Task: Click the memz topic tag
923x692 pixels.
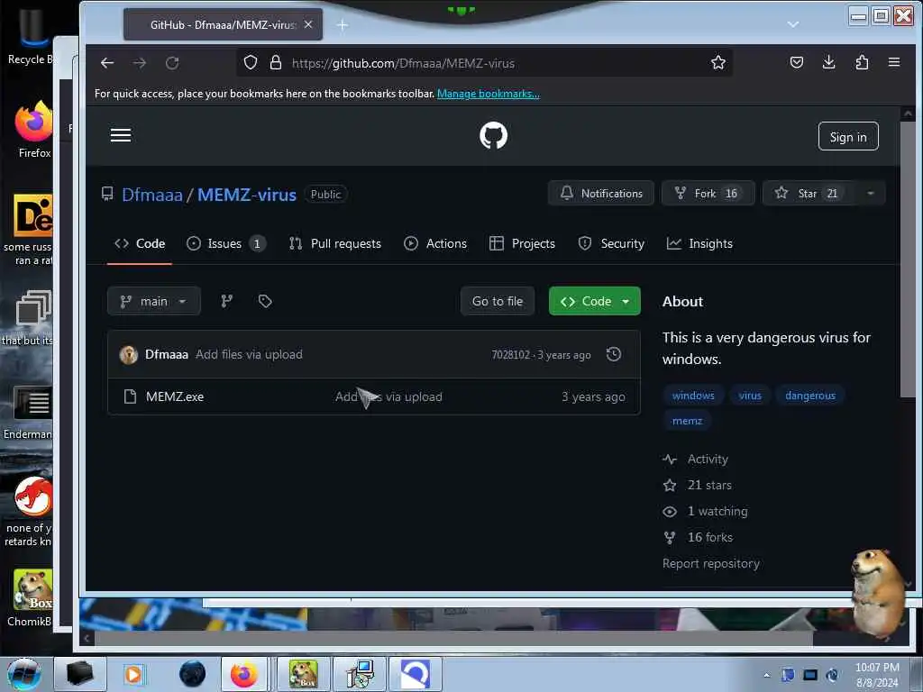Action: pos(687,421)
